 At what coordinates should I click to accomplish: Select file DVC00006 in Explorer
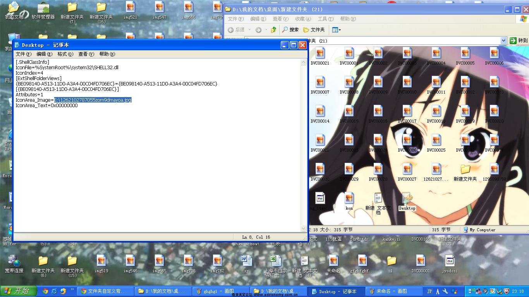click(494, 56)
